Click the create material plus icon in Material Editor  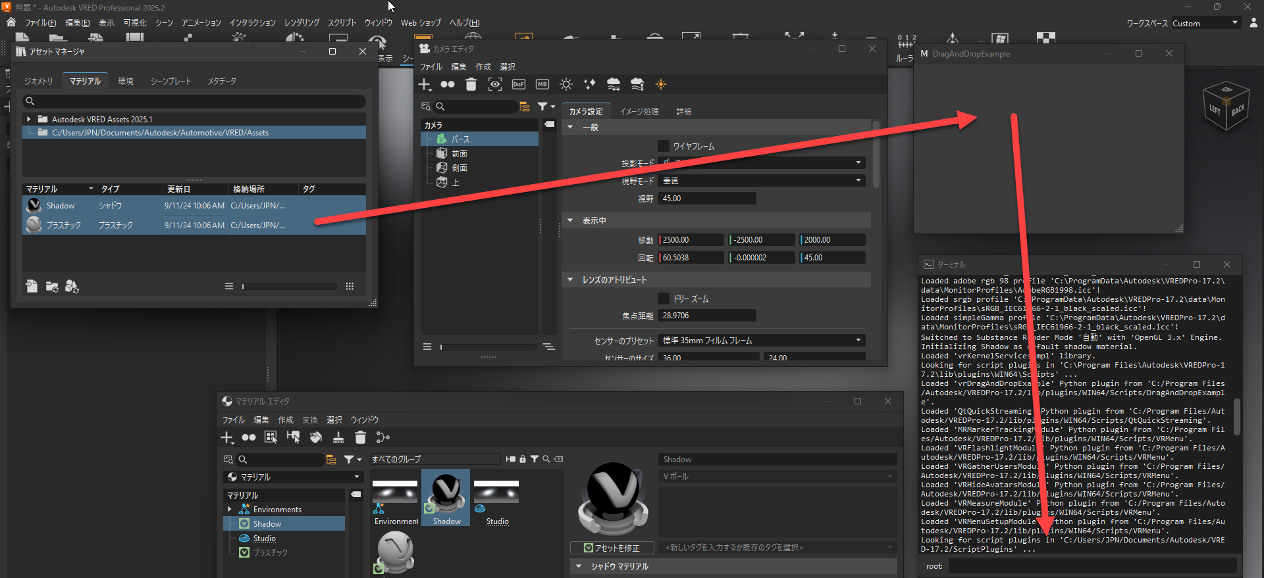pyautogui.click(x=227, y=437)
